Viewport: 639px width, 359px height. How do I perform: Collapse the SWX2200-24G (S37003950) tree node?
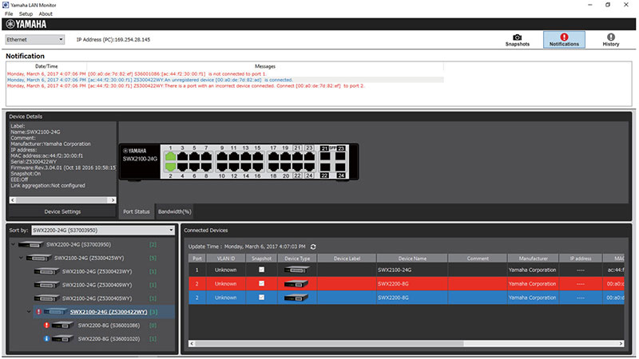(x=13, y=245)
